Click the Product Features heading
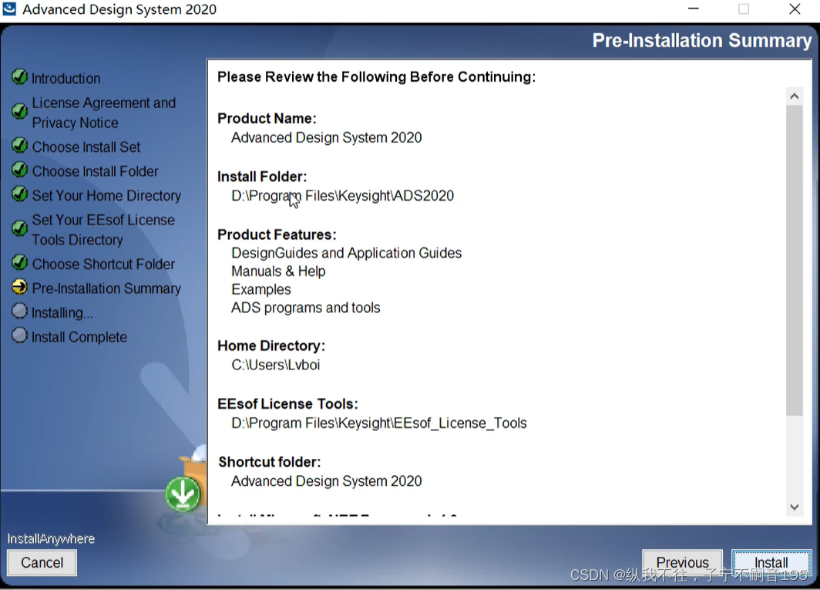 (277, 234)
